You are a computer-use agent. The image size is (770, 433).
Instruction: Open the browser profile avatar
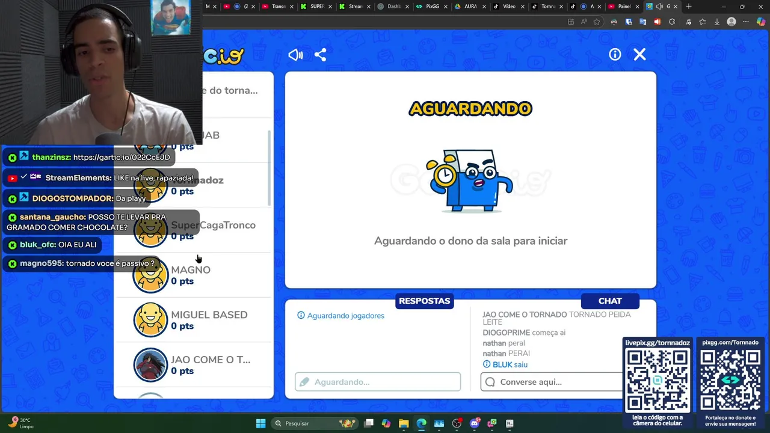coord(731,22)
